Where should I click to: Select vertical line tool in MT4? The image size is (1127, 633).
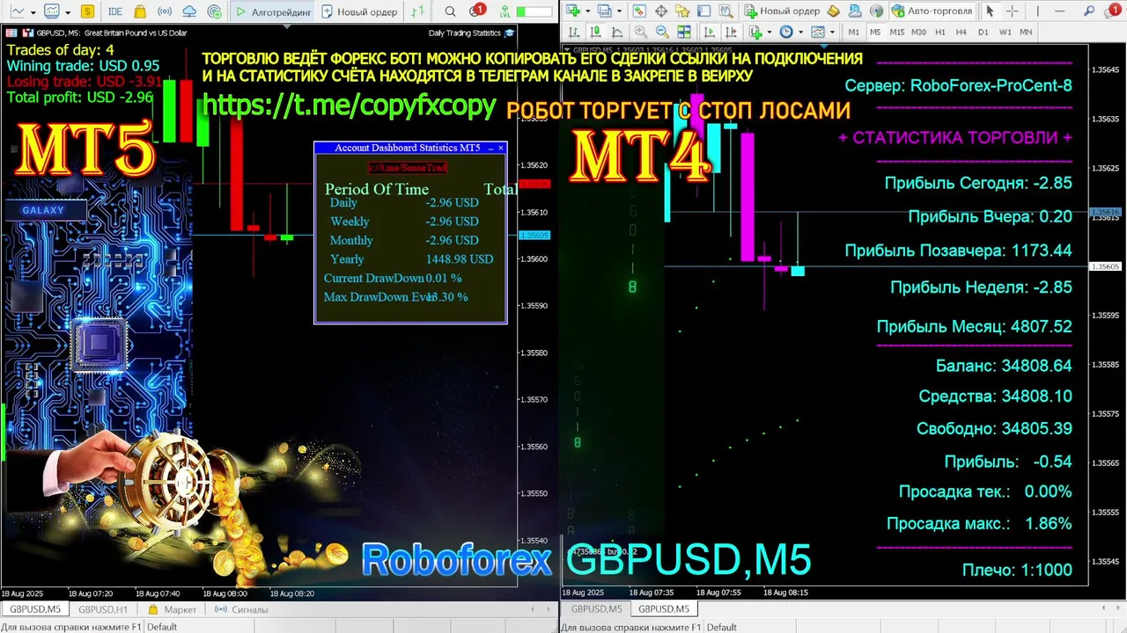[x=1037, y=11]
